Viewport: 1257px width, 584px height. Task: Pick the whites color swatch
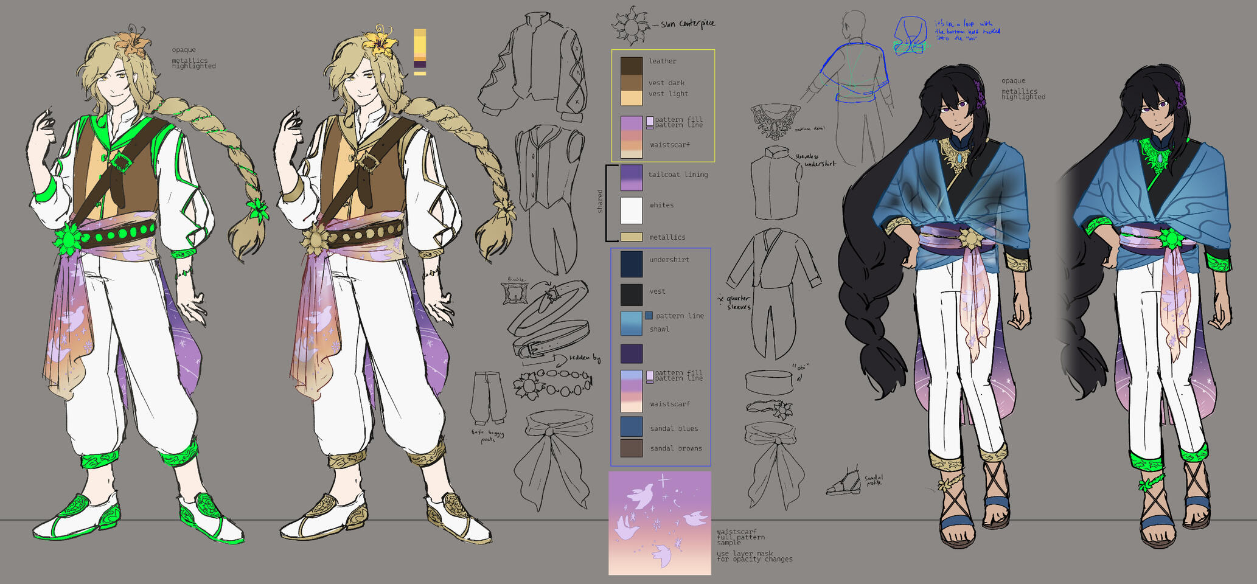coord(632,210)
